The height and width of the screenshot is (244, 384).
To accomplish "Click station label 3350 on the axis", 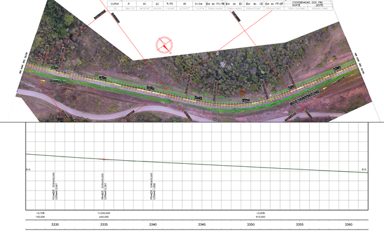I will pos(251,225).
